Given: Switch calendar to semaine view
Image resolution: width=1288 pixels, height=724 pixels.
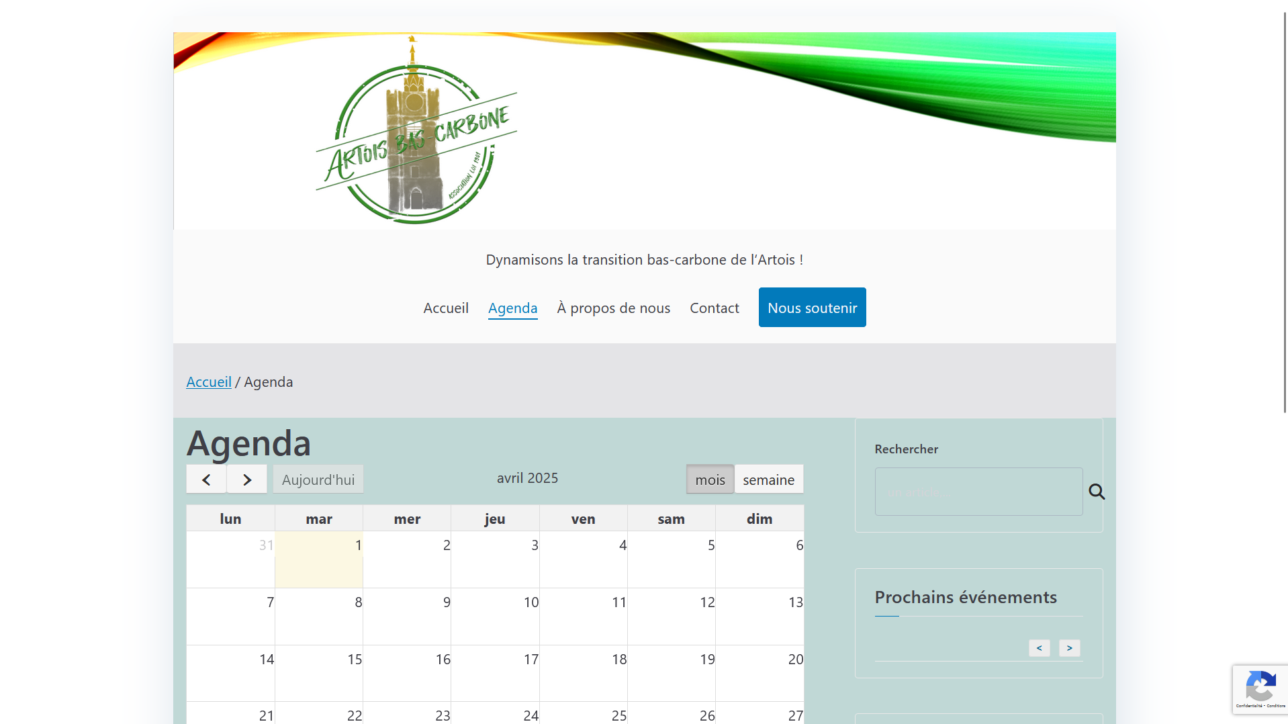Looking at the screenshot, I should point(768,480).
